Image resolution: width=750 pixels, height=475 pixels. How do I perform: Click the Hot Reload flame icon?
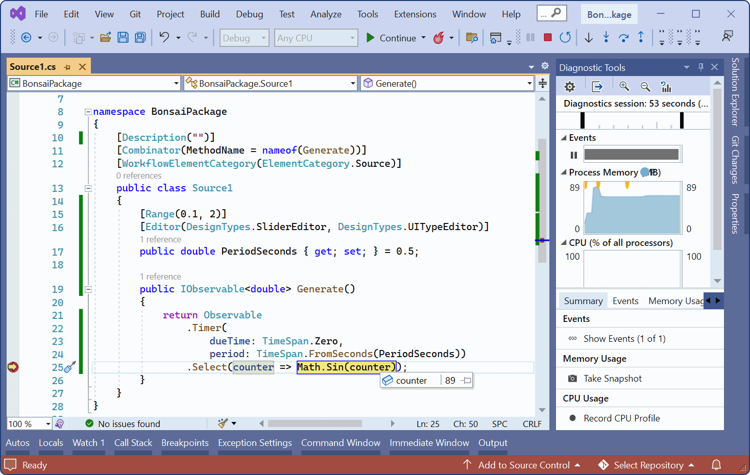tap(439, 38)
